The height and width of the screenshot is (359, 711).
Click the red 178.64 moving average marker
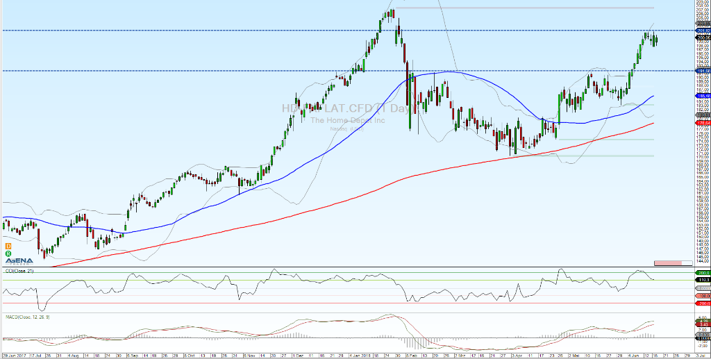click(x=703, y=123)
